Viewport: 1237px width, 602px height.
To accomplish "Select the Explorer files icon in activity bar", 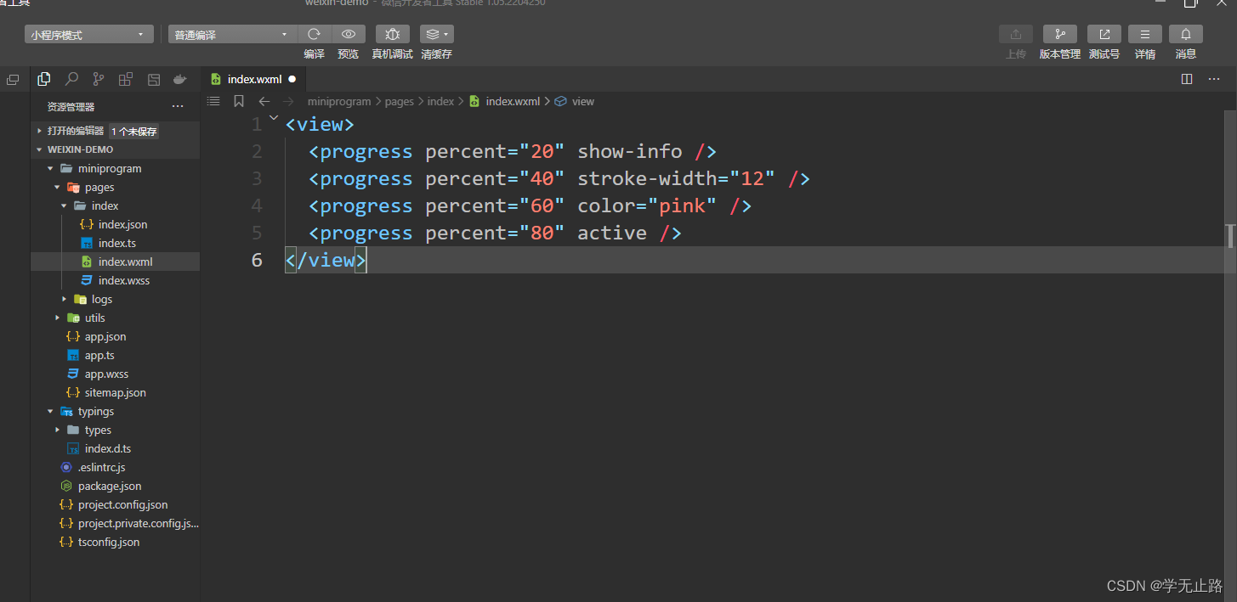I will [44, 79].
